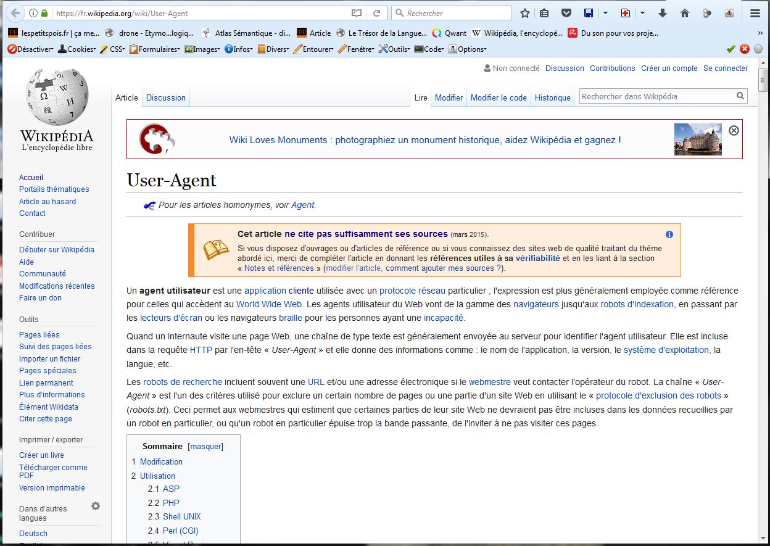Bookmark this page with the star icon

click(x=525, y=13)
